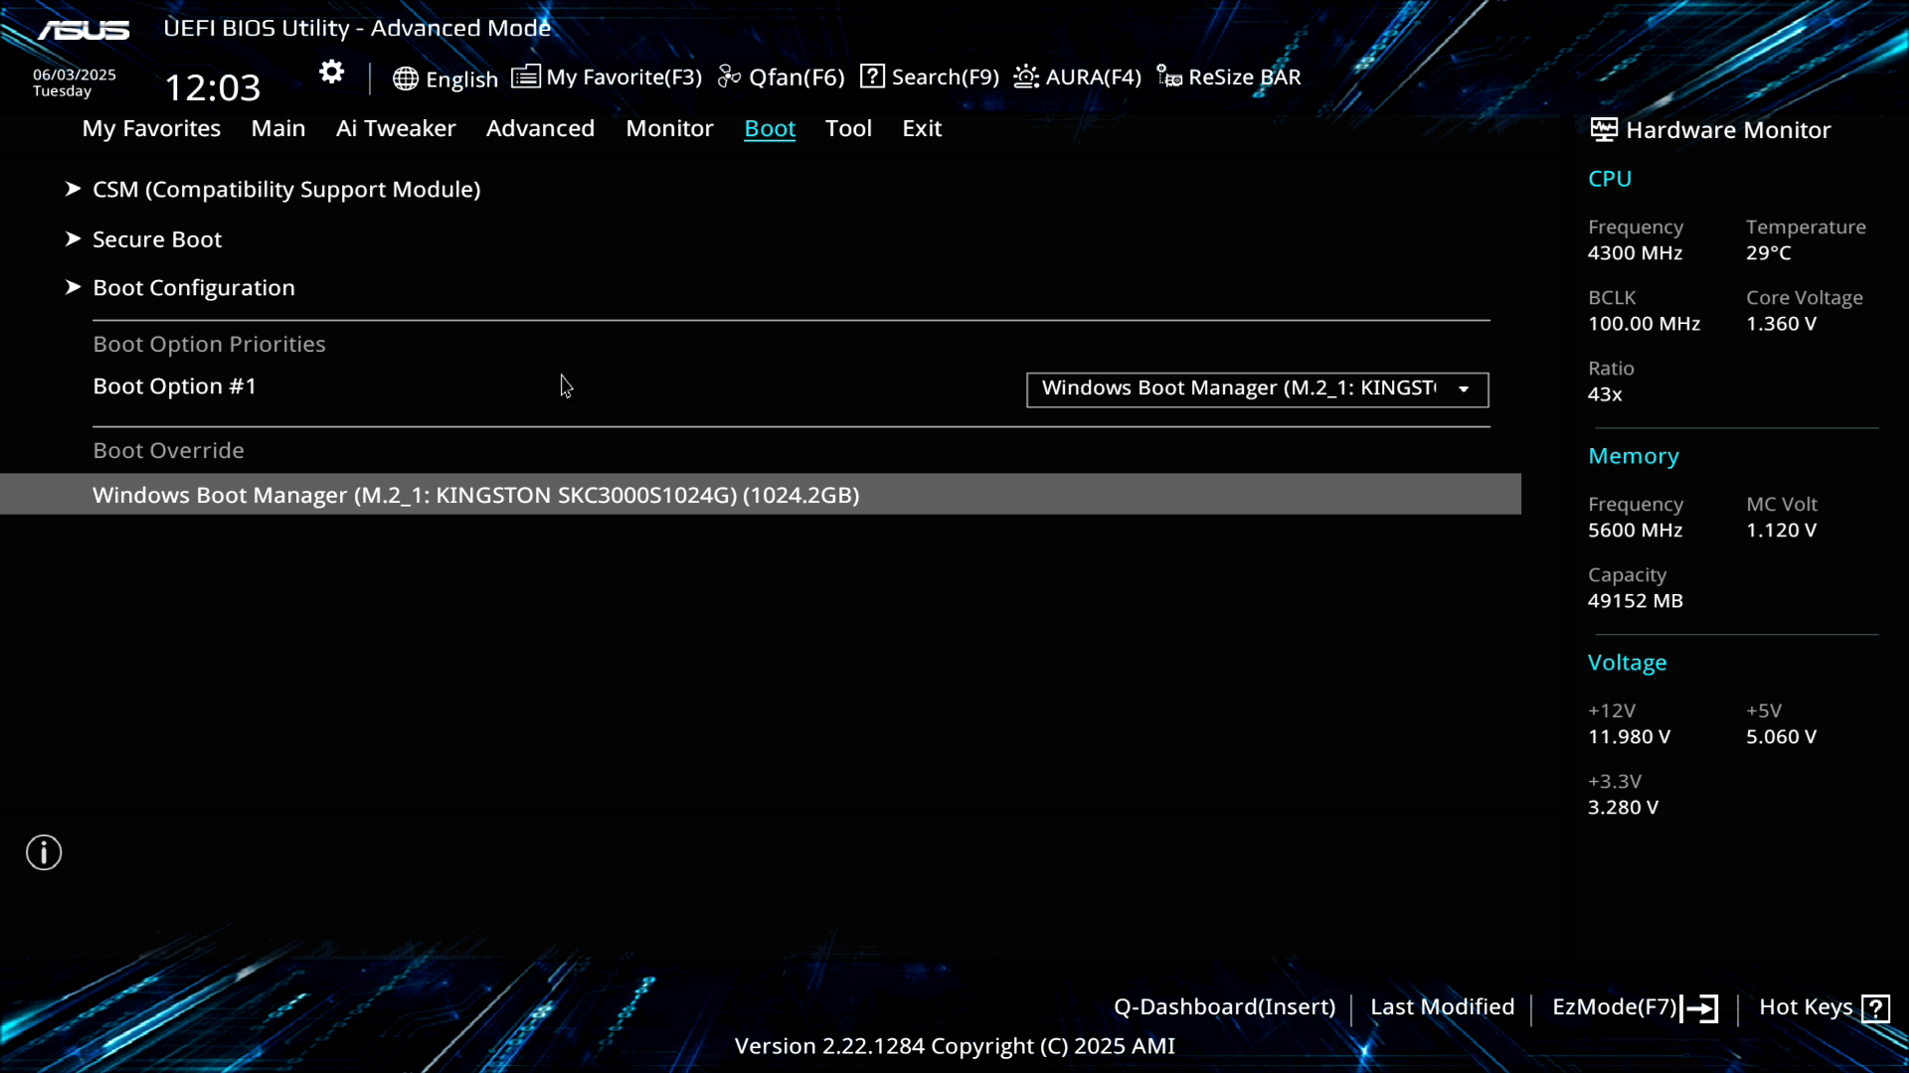This screenshot has height=1073, width=1909.
Task: Expand CSM Compatibility Support Module
Action: [285, 189]
